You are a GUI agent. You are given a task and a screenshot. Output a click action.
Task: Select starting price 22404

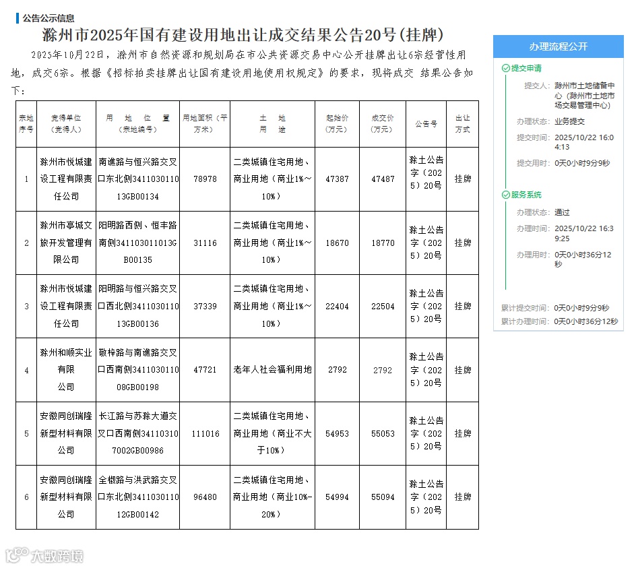click(x=337, y=307)
